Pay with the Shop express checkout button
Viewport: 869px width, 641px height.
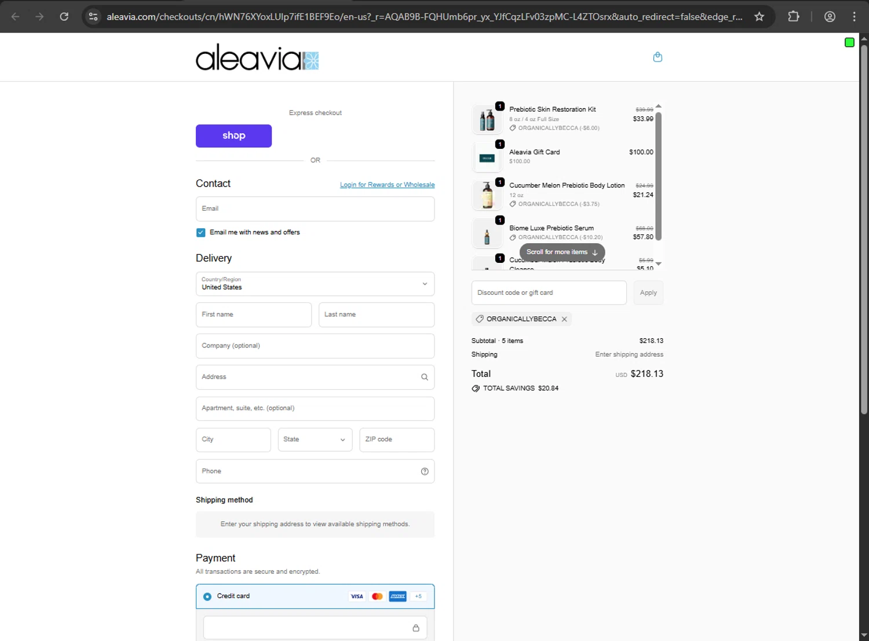[233, 135]
